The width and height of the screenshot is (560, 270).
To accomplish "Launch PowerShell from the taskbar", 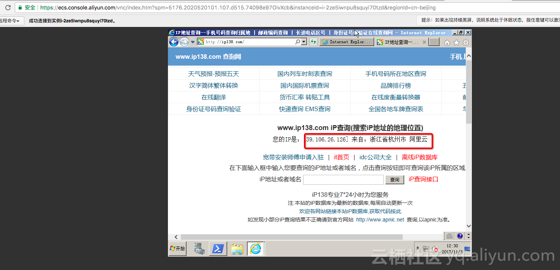I will click(219, 249).
